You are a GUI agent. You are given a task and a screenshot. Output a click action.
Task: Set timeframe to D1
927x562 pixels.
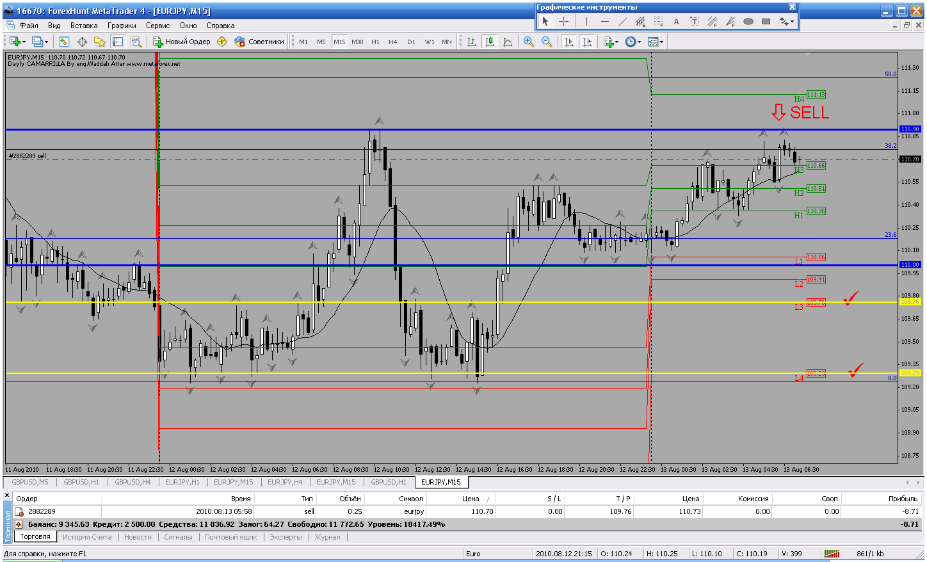click(x=411, y=42)
